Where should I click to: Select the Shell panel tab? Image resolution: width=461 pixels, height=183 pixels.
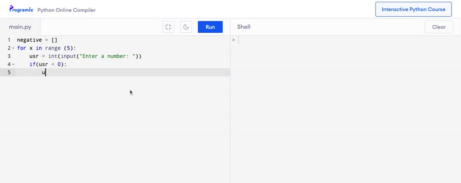(244, 27)
